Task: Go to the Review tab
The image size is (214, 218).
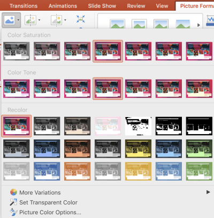Action: (x=136, y=6)
